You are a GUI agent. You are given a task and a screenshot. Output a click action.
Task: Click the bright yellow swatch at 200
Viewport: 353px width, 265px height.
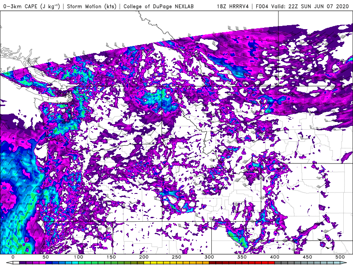(x=147, y=262)
